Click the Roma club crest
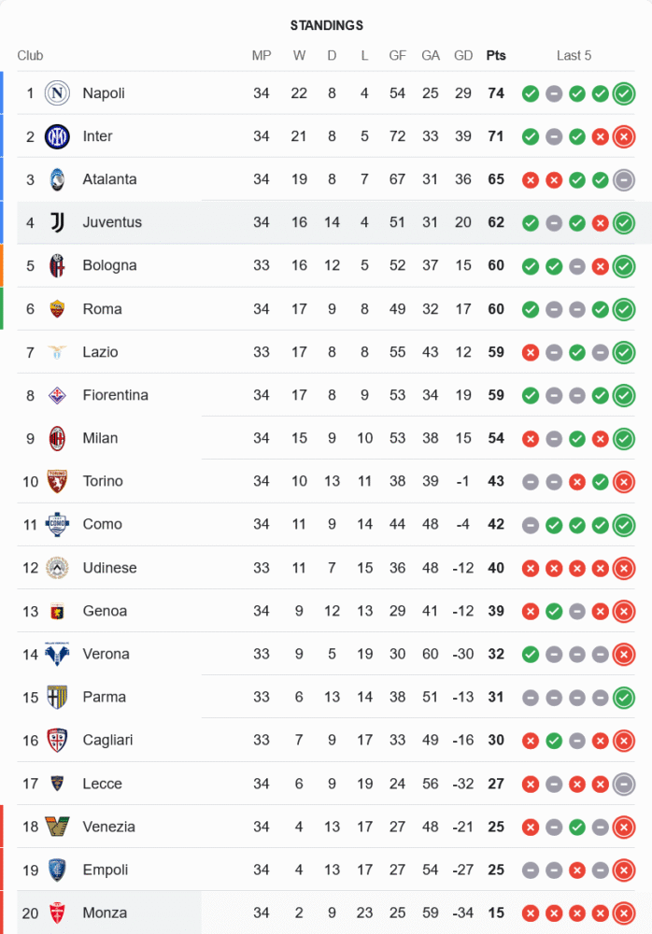Image resolution: width=652 pixels, height=934 pixels. coord(58,309)
